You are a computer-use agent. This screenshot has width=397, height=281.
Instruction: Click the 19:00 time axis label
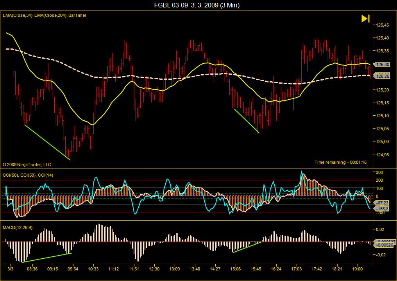click(x=357, y=269)
